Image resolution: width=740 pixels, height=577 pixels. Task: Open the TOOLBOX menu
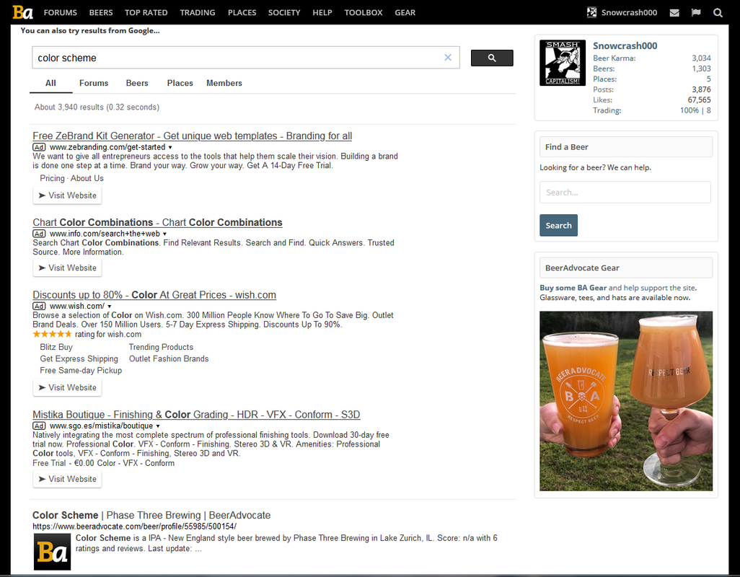click(364, 13)
